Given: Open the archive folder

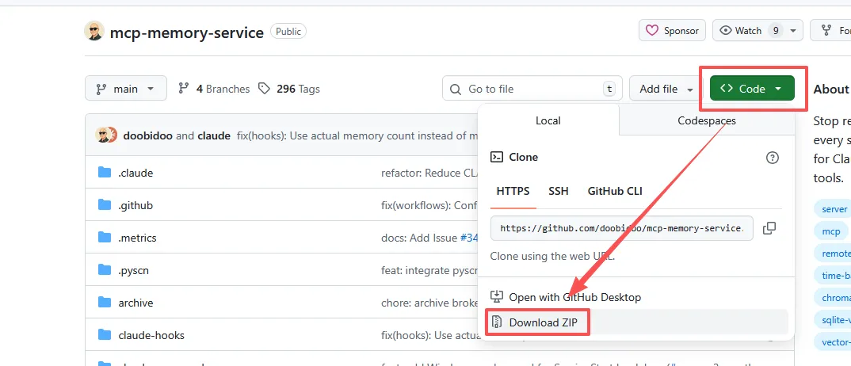Looking at the screenshot, I should click(135, 303).
